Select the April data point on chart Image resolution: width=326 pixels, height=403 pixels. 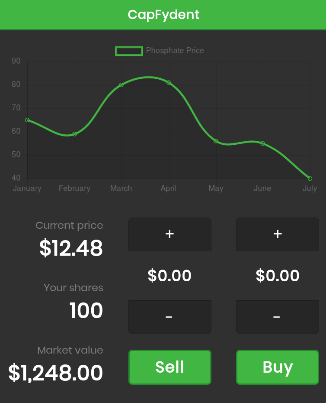[x=169, y=82]
